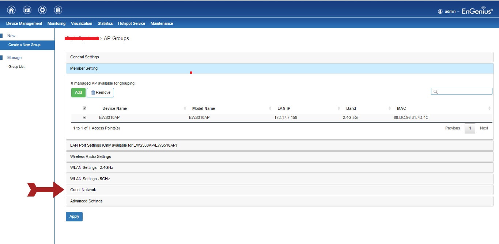This screenshot has height=244, width=499.
Task: Click the window icon beside Home
Action: (x=27, y=10)
